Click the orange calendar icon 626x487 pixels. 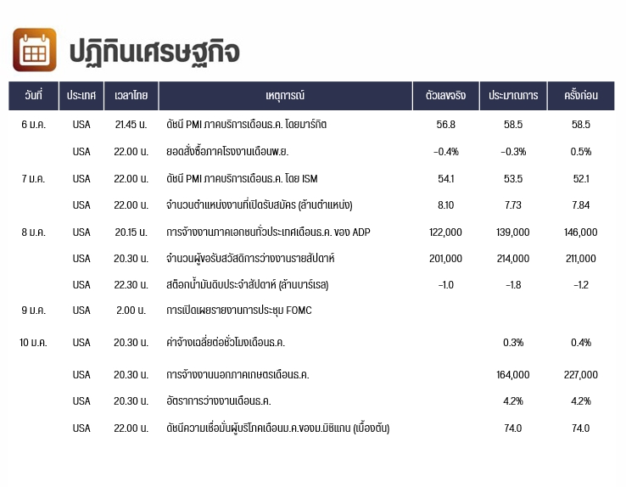(34, 50)
